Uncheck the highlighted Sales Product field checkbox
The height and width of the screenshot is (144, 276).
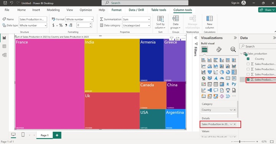248,79
